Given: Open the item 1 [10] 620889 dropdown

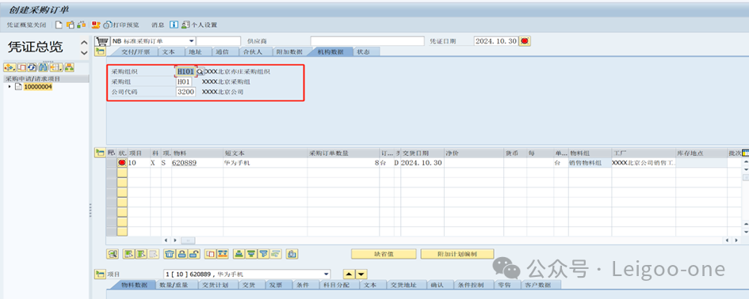Looking at the screenshot, I should point(327,274).
